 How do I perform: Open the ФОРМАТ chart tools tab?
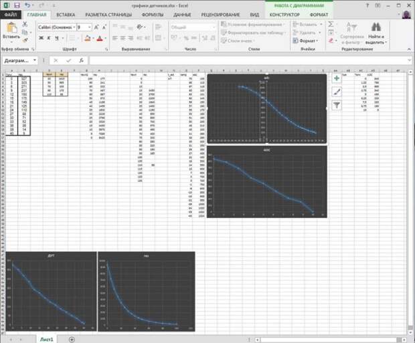pos(319,15)
